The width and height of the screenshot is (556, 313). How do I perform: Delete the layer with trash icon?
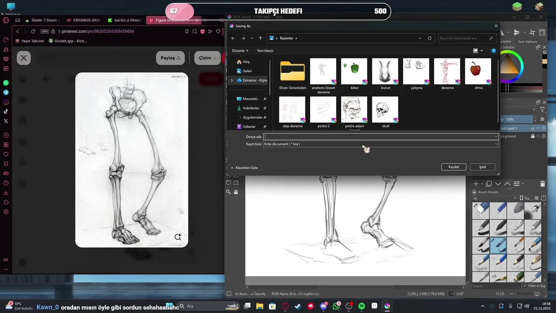[x=543, y=184]
